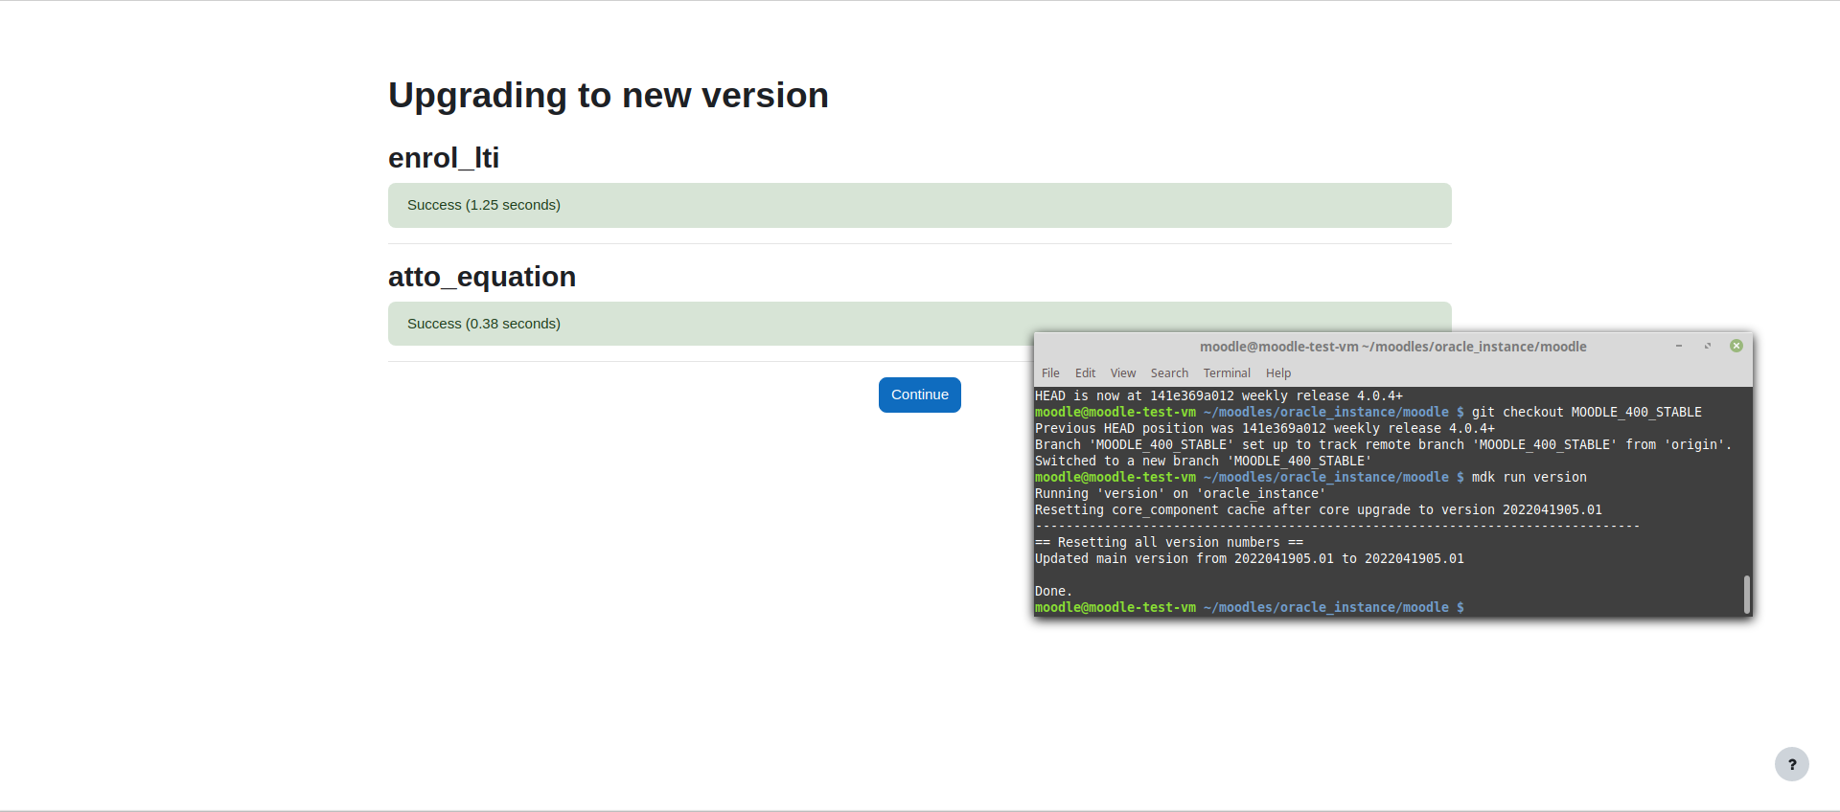Image resolution: width=1840 pixels, height=812 pixels.
Task: Click the 'HEAD is now at' terminal line
Action: click(x=1219, y=395)
